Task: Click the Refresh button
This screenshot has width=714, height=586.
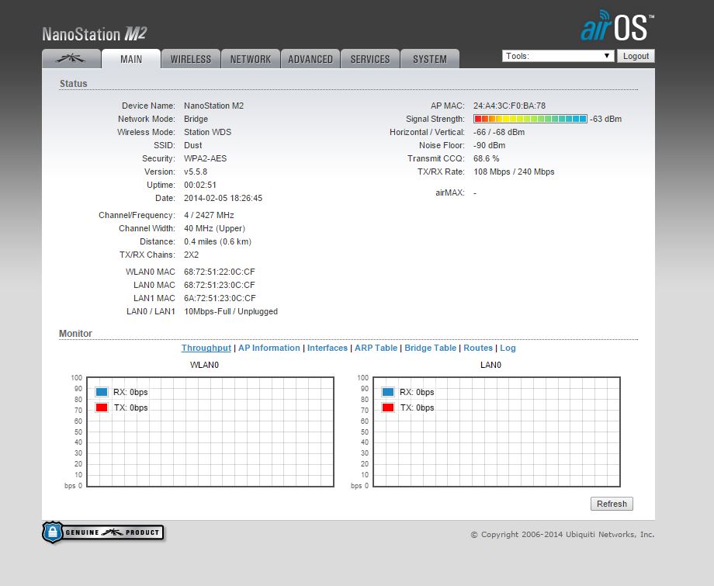Action: click(x=612, y=504)
